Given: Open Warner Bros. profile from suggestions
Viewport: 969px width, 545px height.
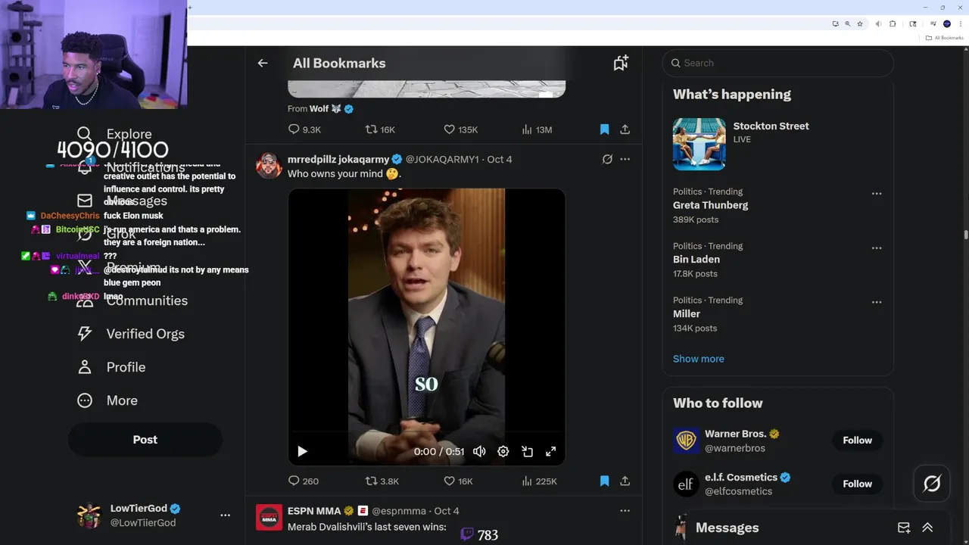Looking at the screenshot, I should tap(737, 434).
